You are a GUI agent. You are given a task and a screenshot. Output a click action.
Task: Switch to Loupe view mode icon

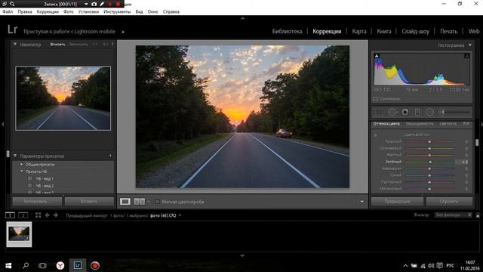pyautogui.click(x=125, y=202)
